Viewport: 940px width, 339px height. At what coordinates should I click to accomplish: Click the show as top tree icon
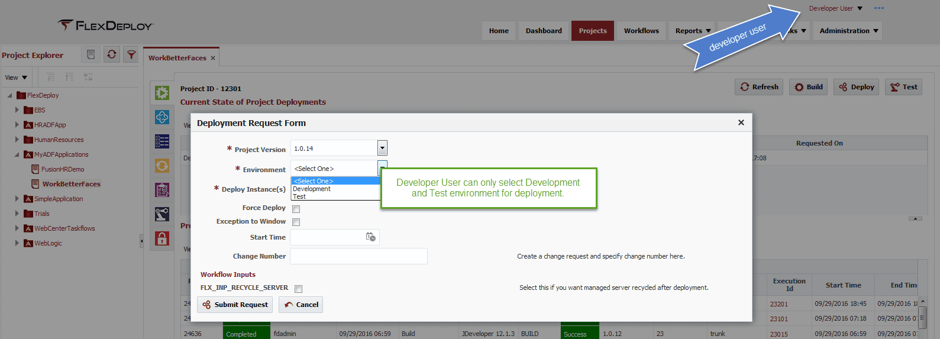coord(88,77)
